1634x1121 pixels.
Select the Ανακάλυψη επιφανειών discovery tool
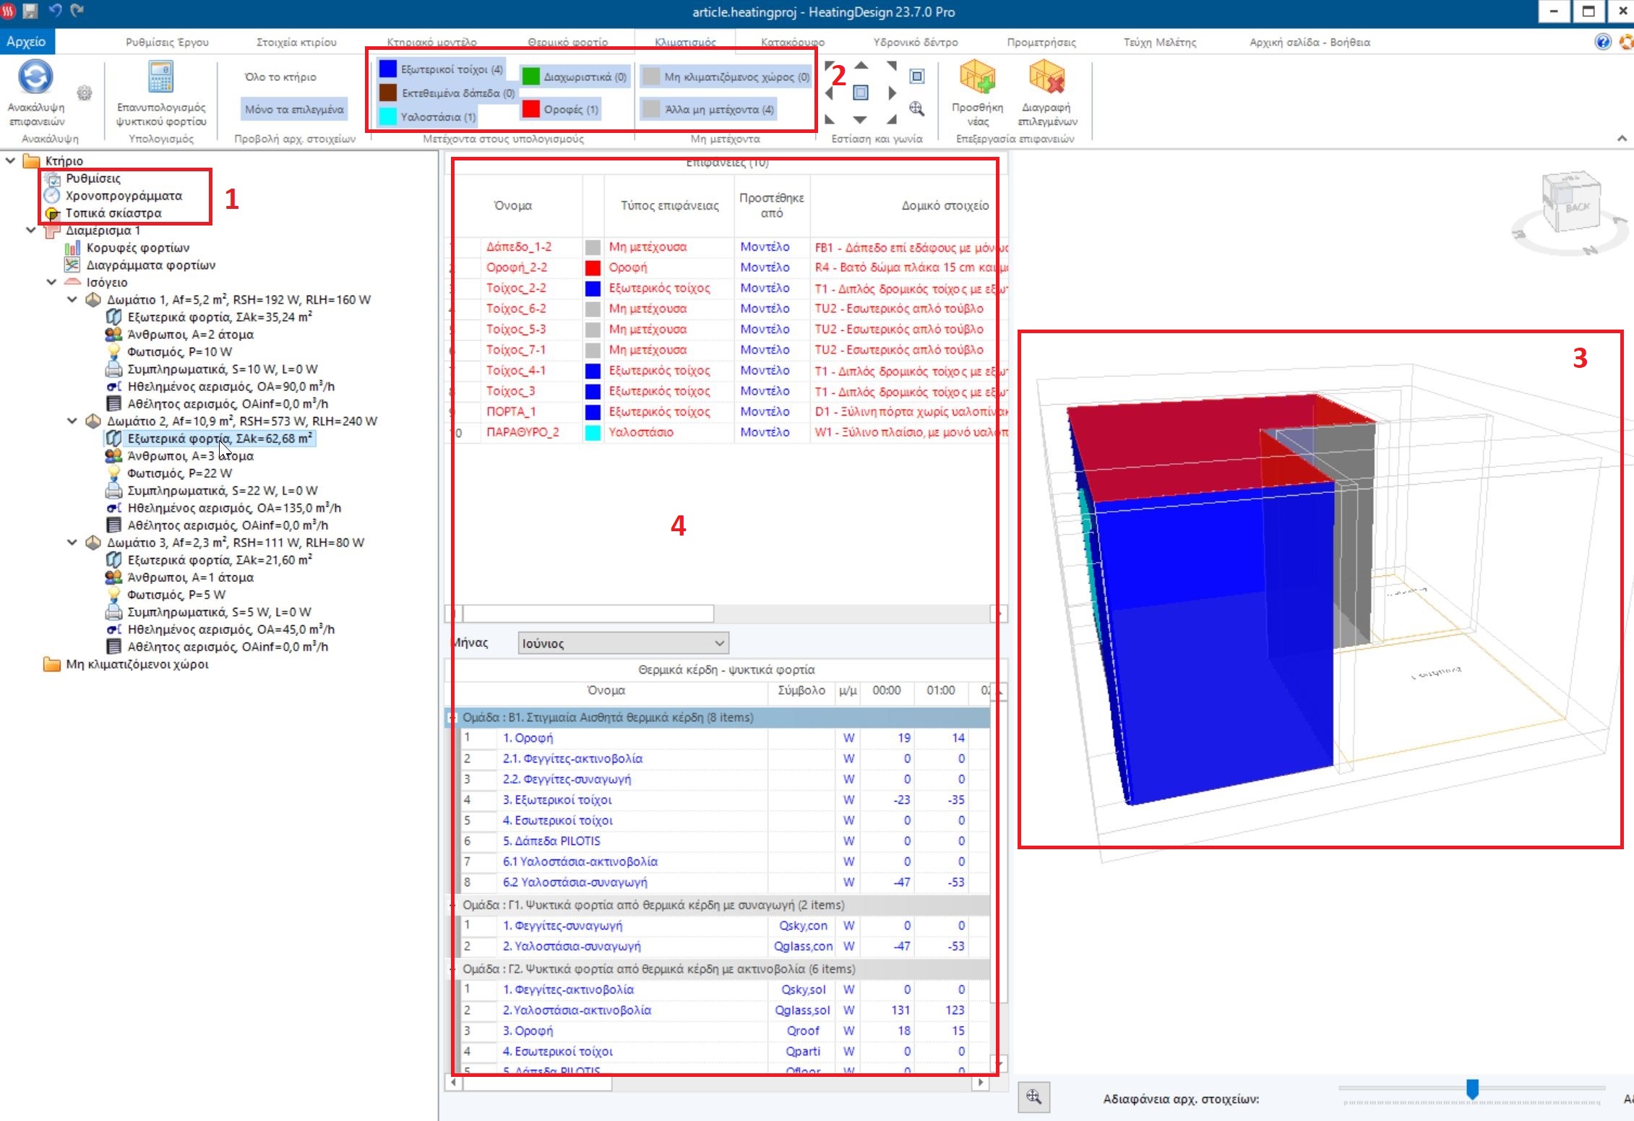tap(34, 88)
